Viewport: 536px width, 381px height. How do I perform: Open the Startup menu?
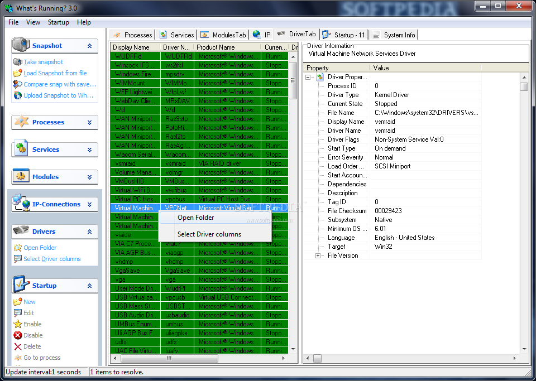[x=59, y=22]
